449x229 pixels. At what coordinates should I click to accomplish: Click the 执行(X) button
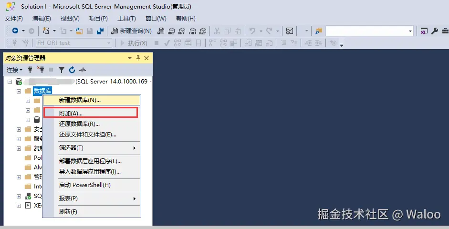pos(134,43)
